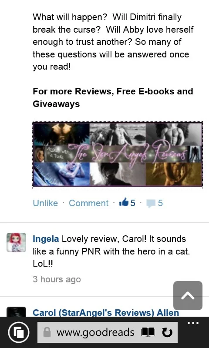Click the number 5 beside comment bubble
The height and width of the screenshot is (348, 209).
[x=160, y=203]
